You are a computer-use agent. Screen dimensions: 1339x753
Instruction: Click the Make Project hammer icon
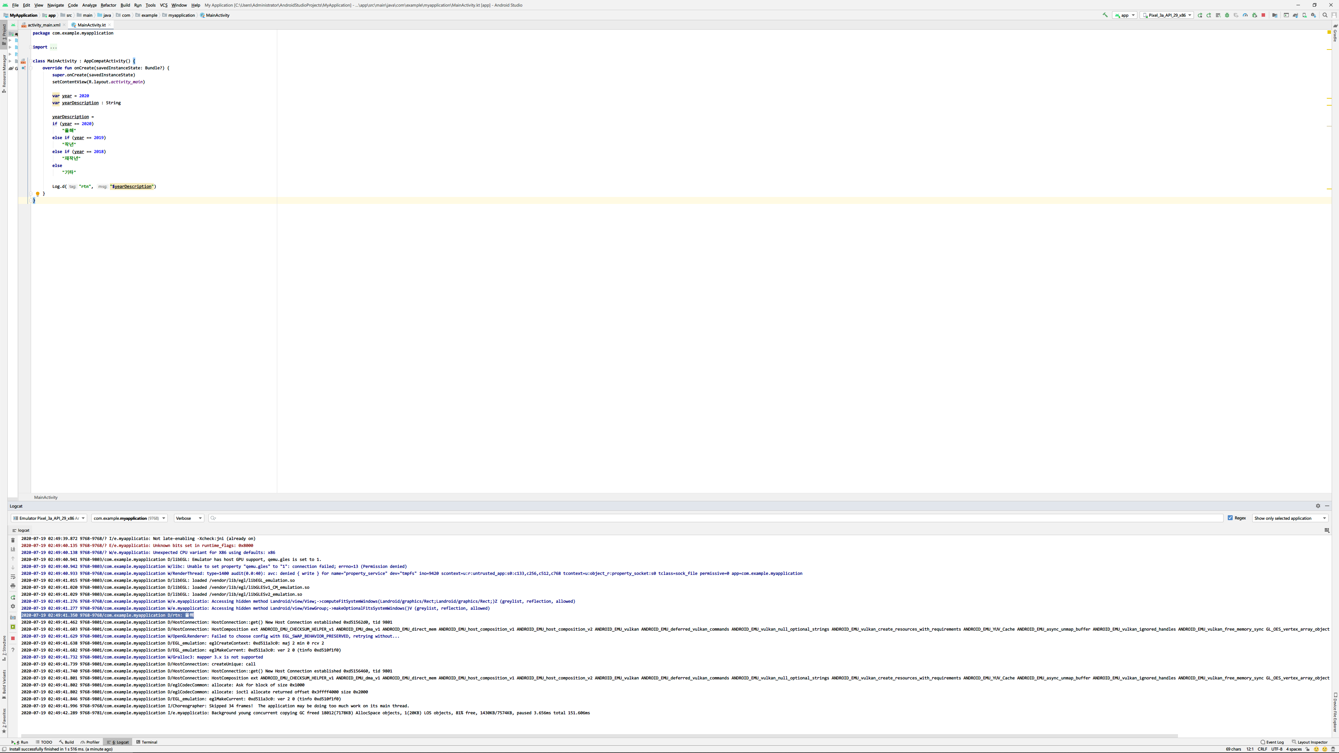point(1105,15)
